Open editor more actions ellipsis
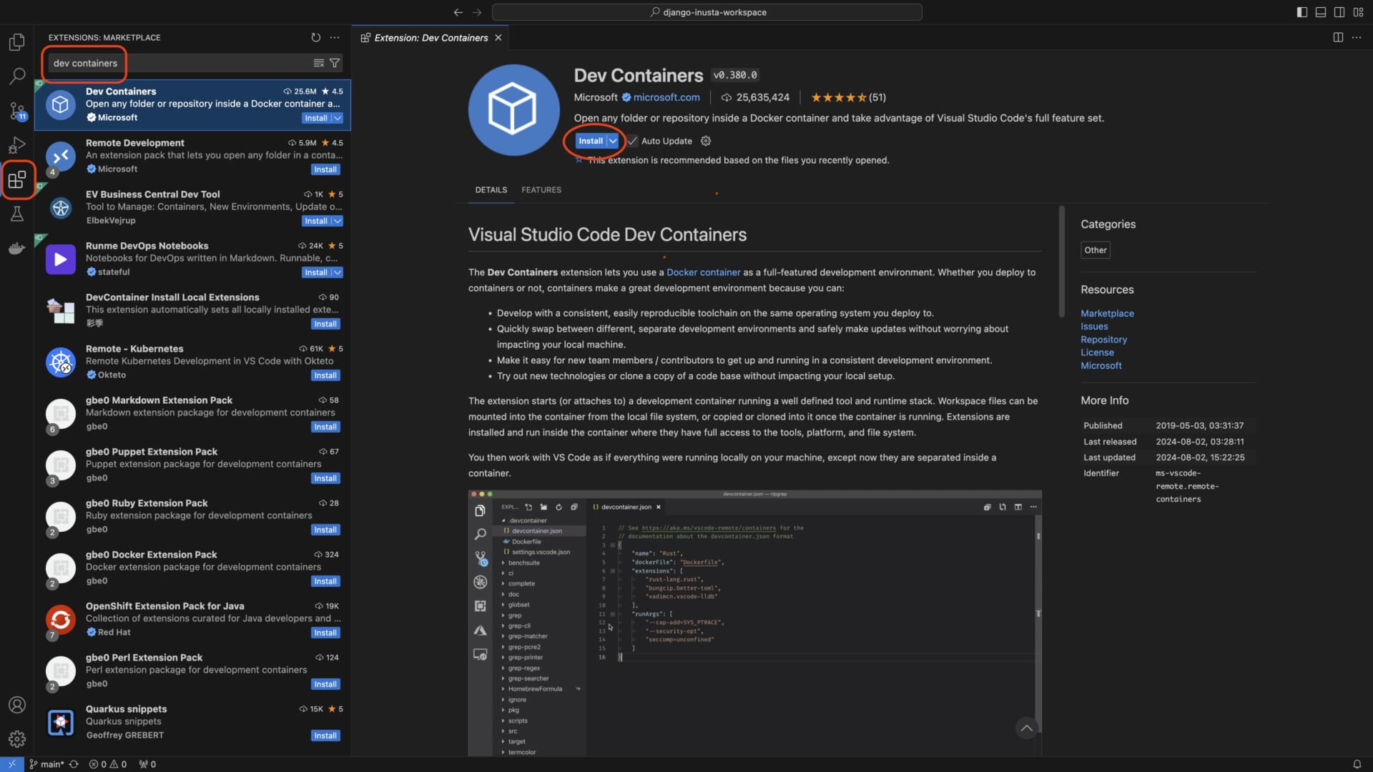Viewport: 1373px width, 772px height. coord(1357,37)
